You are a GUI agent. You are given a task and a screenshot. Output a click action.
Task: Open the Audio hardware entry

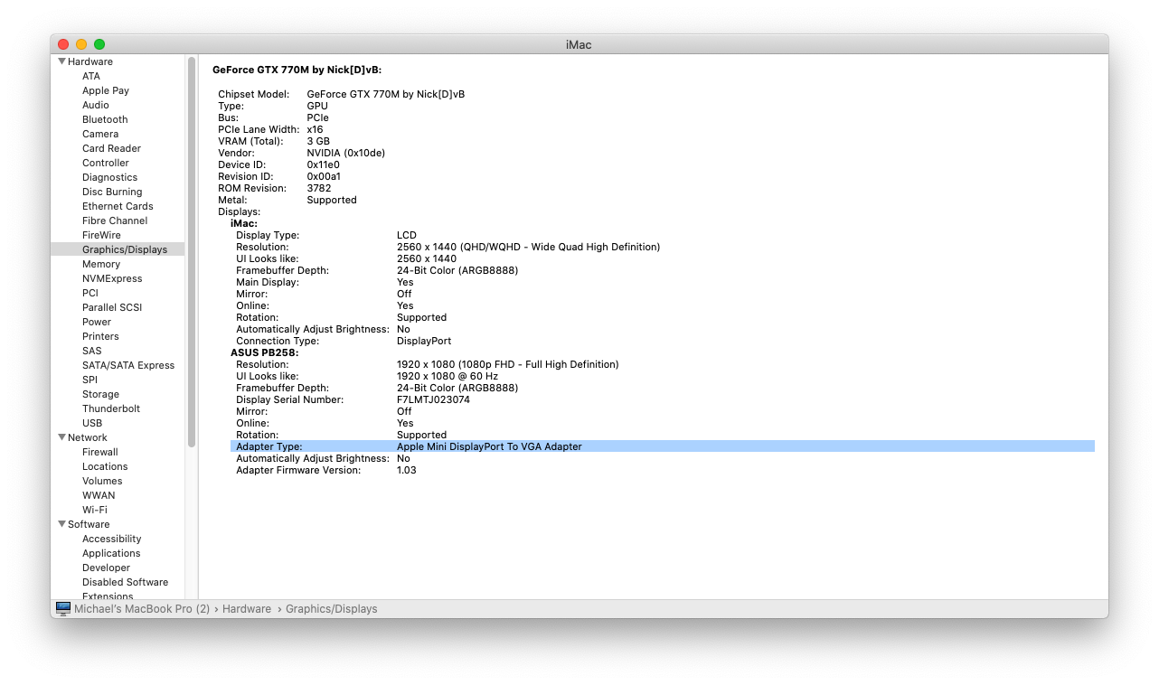[x=96, y=105]
